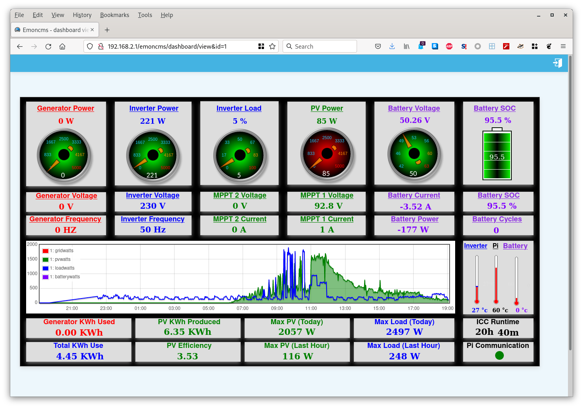
Task: Open the Firefox hamburger application menu
Action: click(563, 46)
